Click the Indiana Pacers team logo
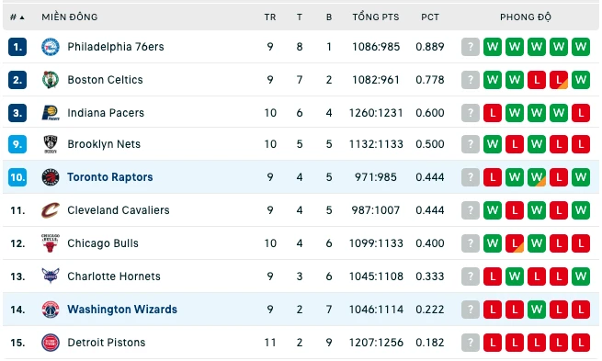Screen dimensions: 602x361 point(51,113)
